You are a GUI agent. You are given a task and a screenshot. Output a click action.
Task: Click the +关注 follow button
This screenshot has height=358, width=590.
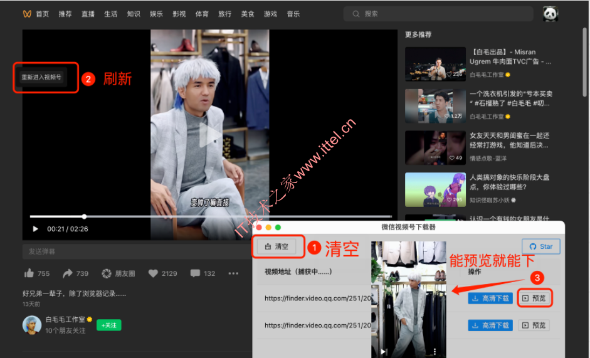(108, 325)
